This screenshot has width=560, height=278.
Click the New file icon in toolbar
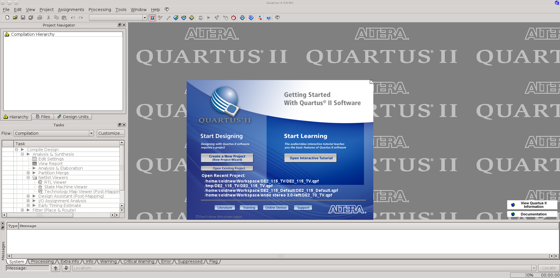8,18
